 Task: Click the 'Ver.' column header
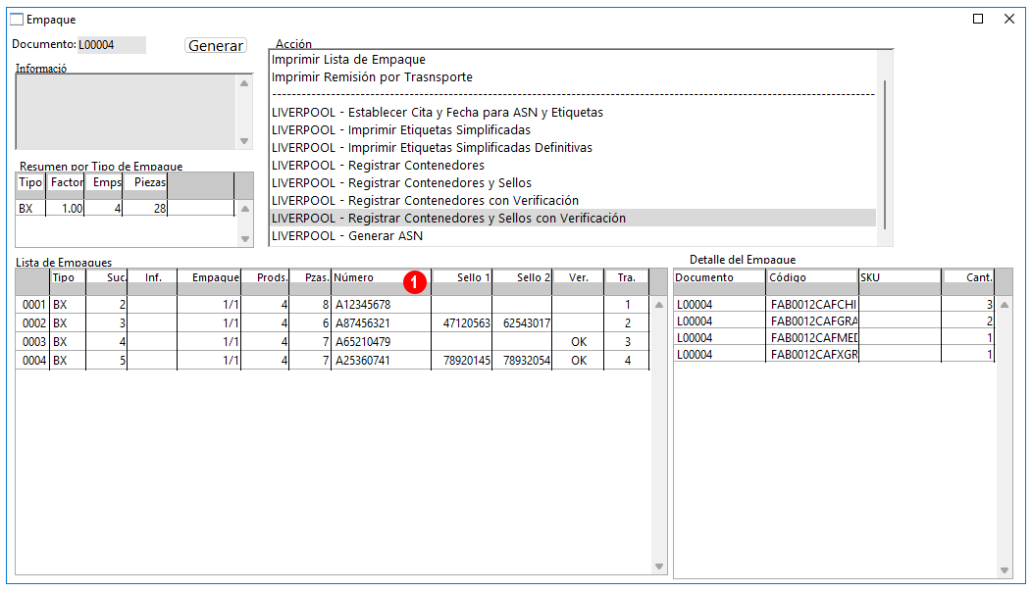tap(579, 282)
